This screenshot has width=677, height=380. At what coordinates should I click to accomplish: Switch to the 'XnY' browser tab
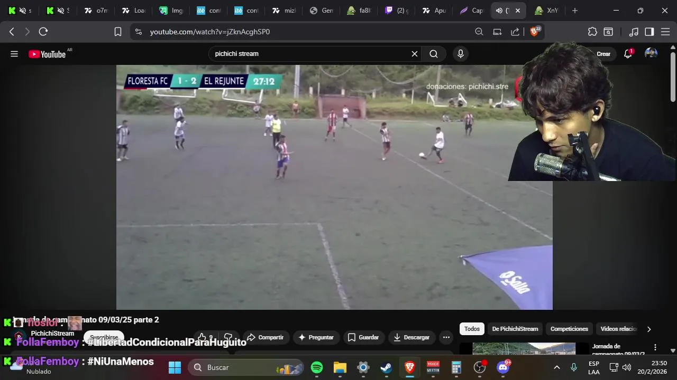[546, 11]
